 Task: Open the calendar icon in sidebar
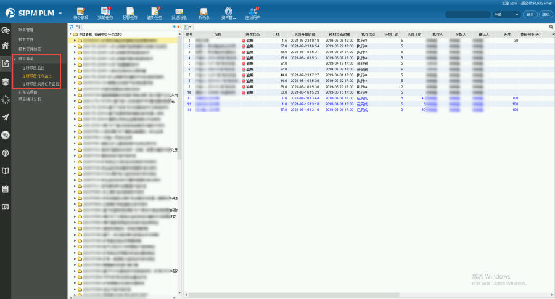[6, 189]
